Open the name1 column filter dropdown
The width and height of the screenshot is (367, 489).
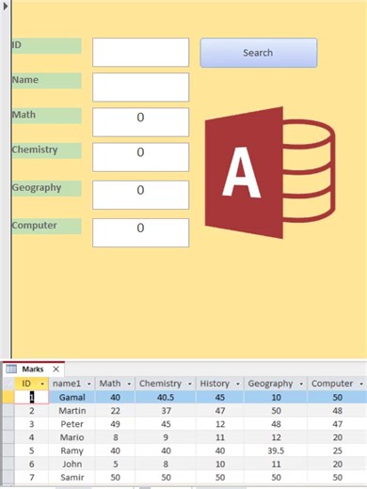[89, 384]
